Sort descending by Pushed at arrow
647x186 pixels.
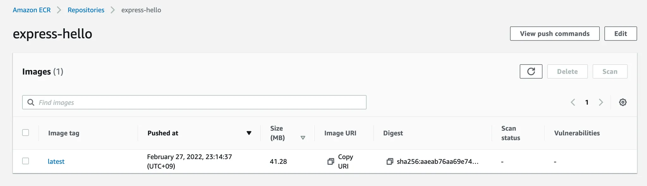(249, 133)
